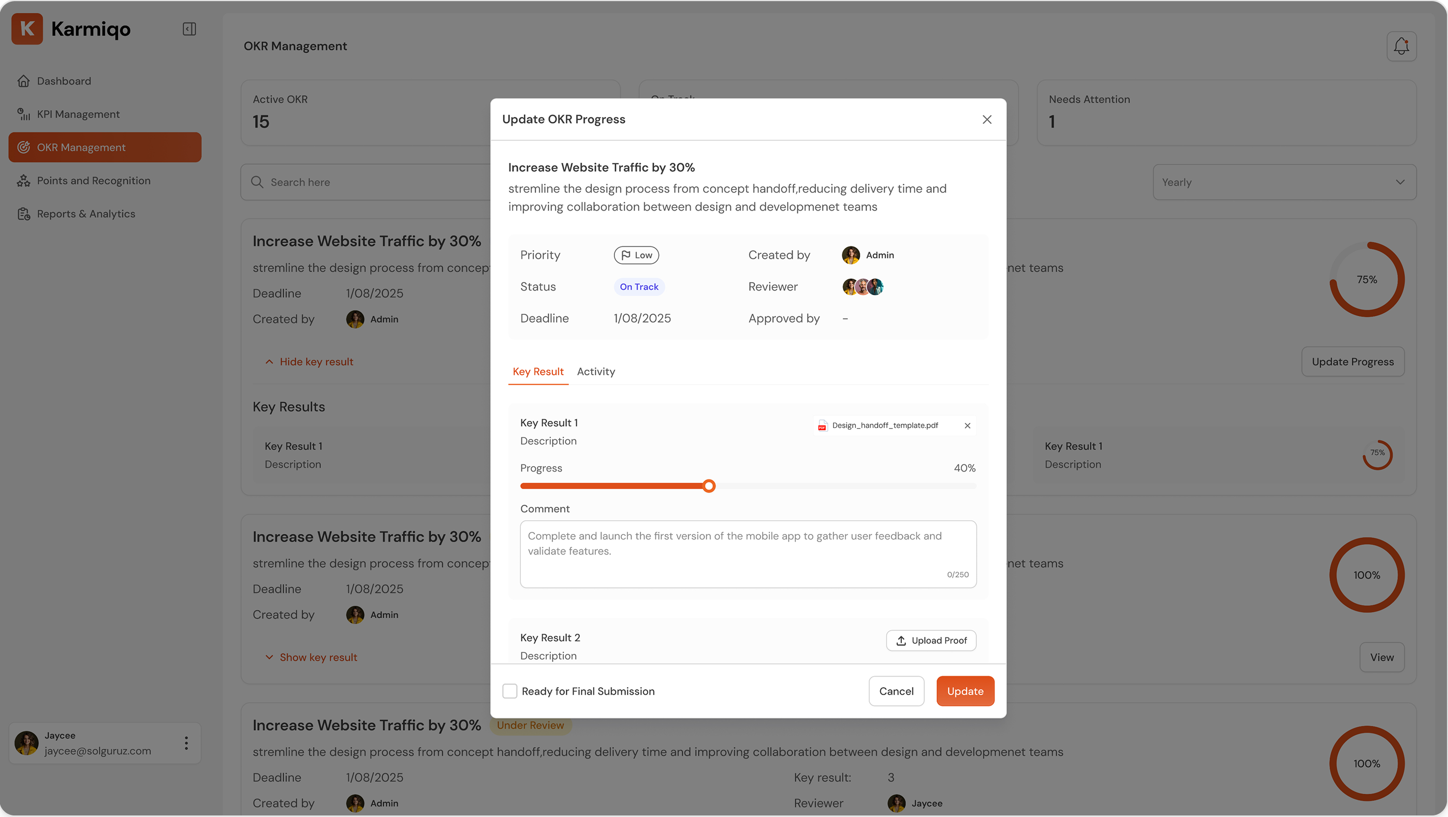Click the View button on second OKR

1382,658
